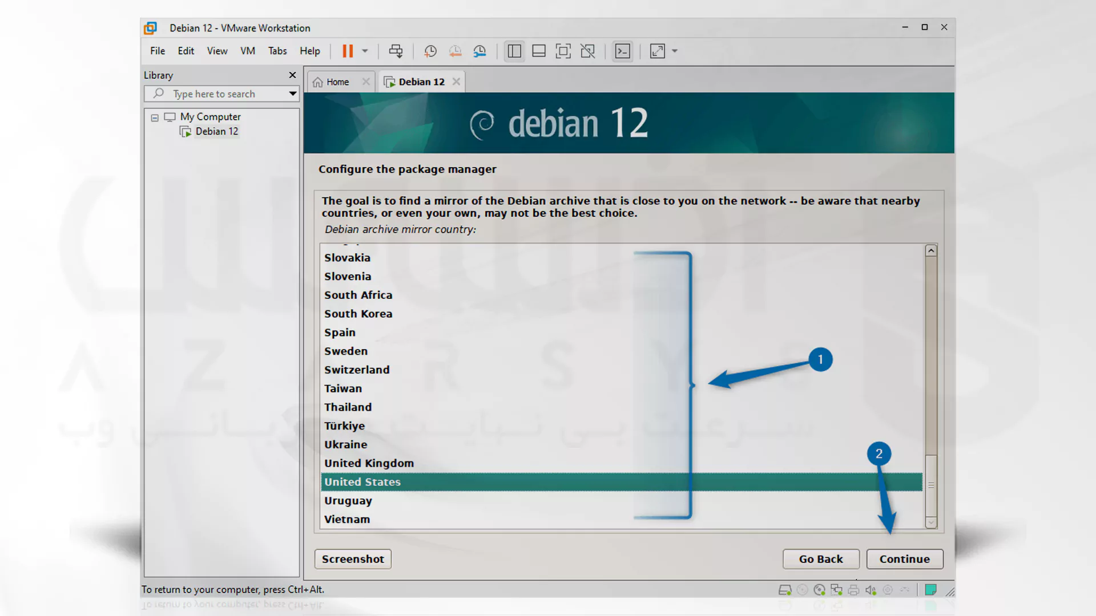Close the Debian 12 tab
This screenshot has width=1096, height=616.
tap(456, 82)
